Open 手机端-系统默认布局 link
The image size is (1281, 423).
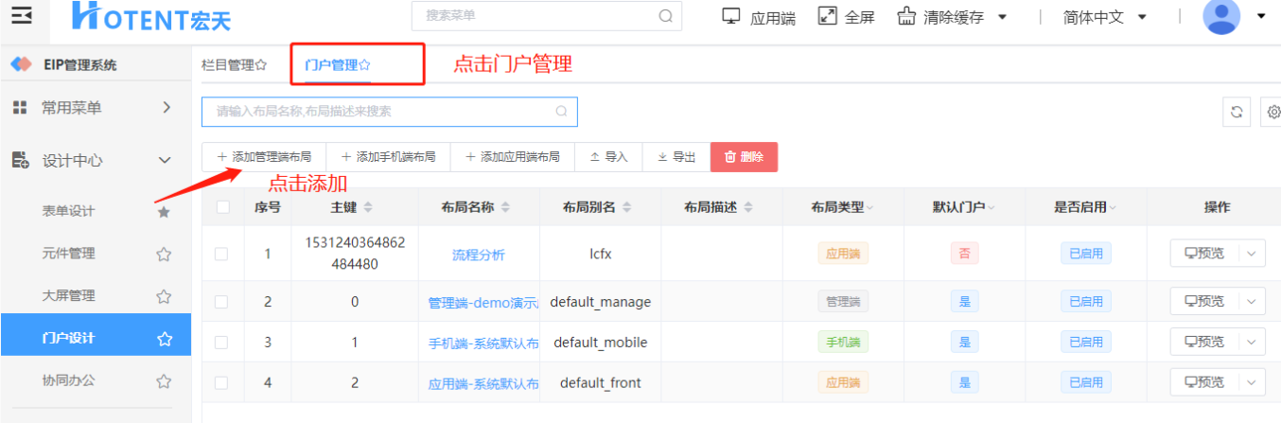pyautogui.click(x=483, y=344)
